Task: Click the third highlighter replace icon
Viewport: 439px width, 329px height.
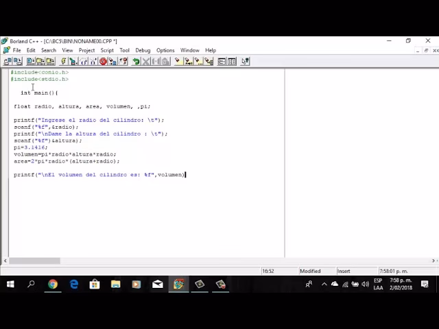Action: [x=198, y=61]
